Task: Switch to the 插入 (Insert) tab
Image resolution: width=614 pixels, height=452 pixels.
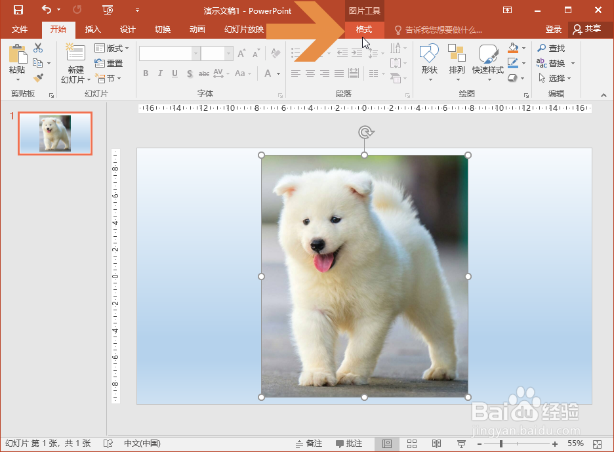Action: 92,30
